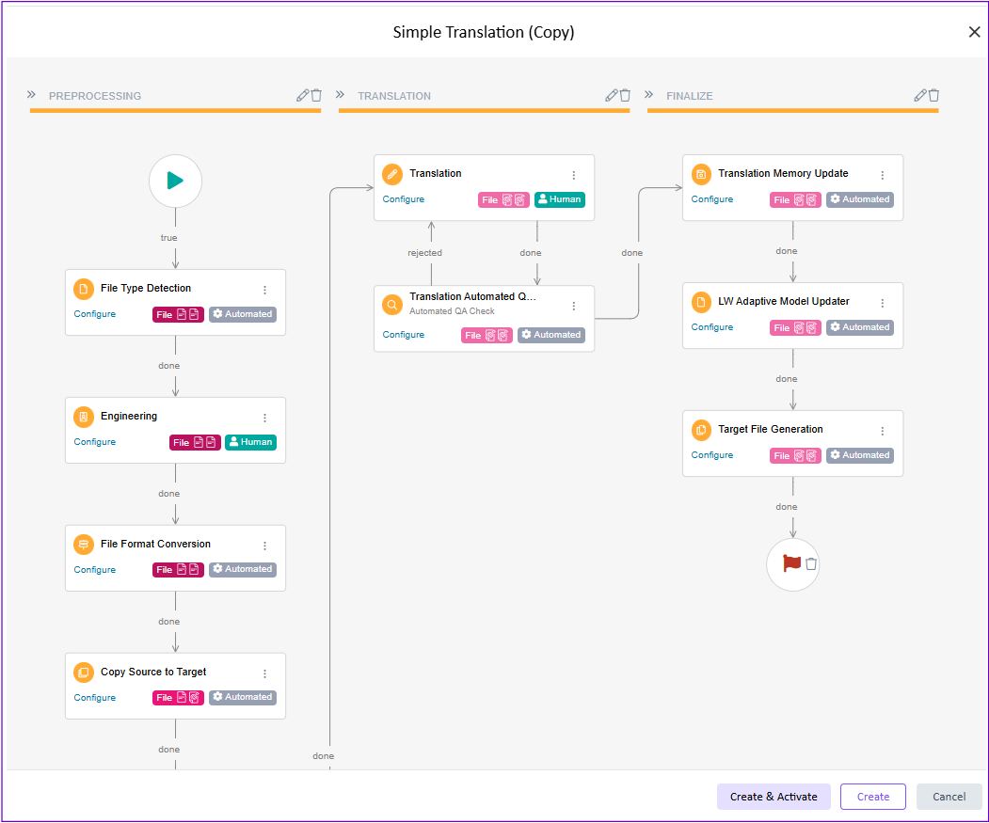Screen dimensions: 989x823
Task: Collapse the FINALIZE stage chevron
Action: point(648,95)
